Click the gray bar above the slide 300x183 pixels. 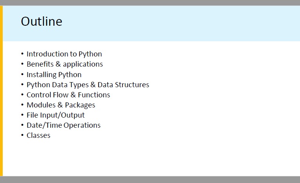(x=150, y=2)
